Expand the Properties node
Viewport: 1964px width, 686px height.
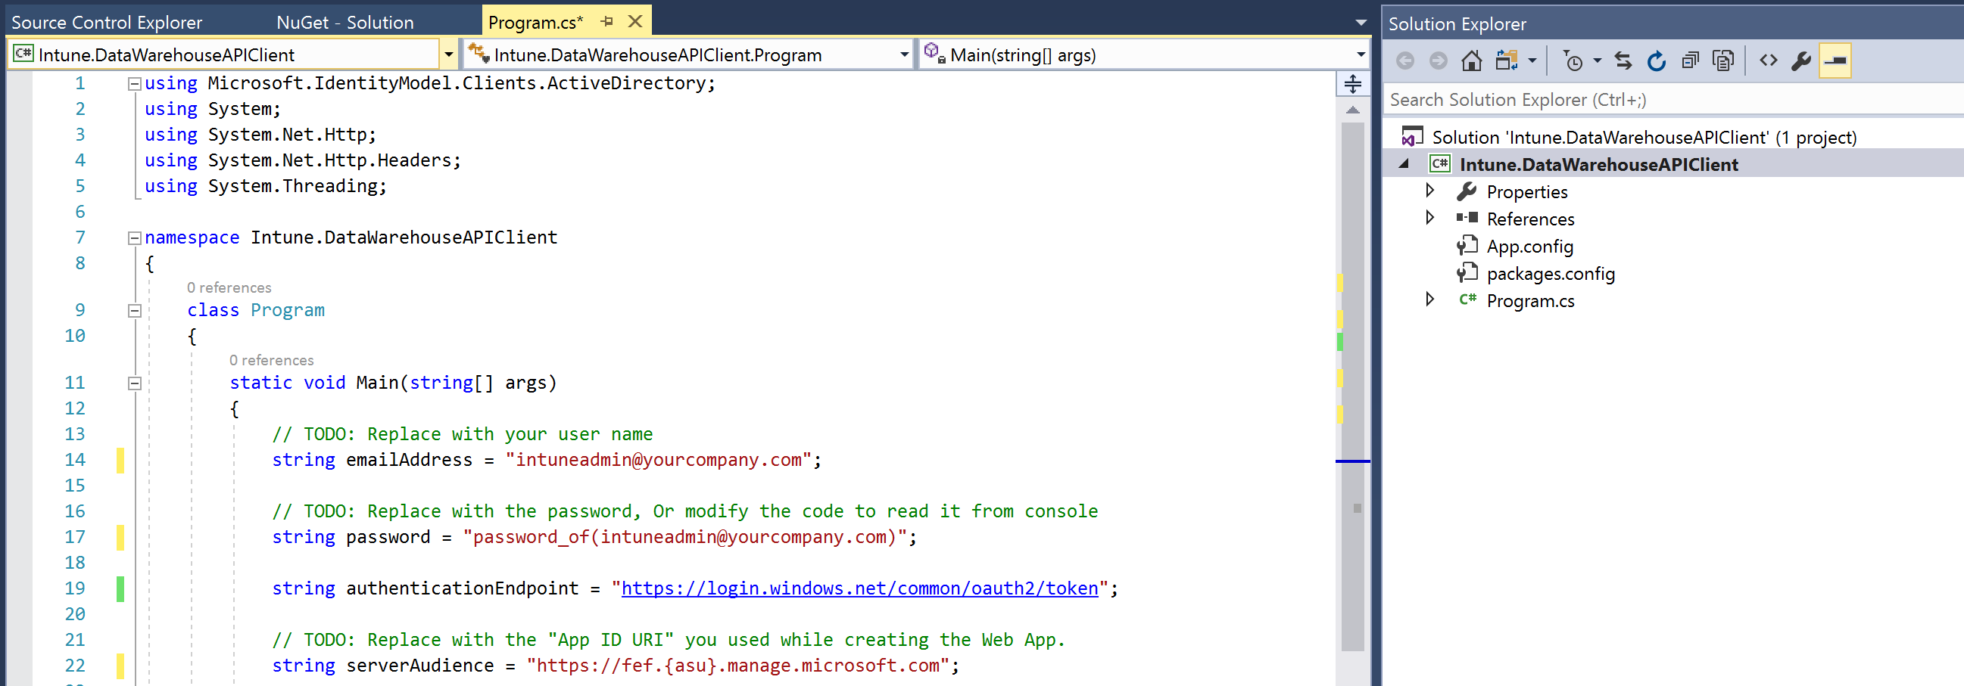tap(1430, 191)
